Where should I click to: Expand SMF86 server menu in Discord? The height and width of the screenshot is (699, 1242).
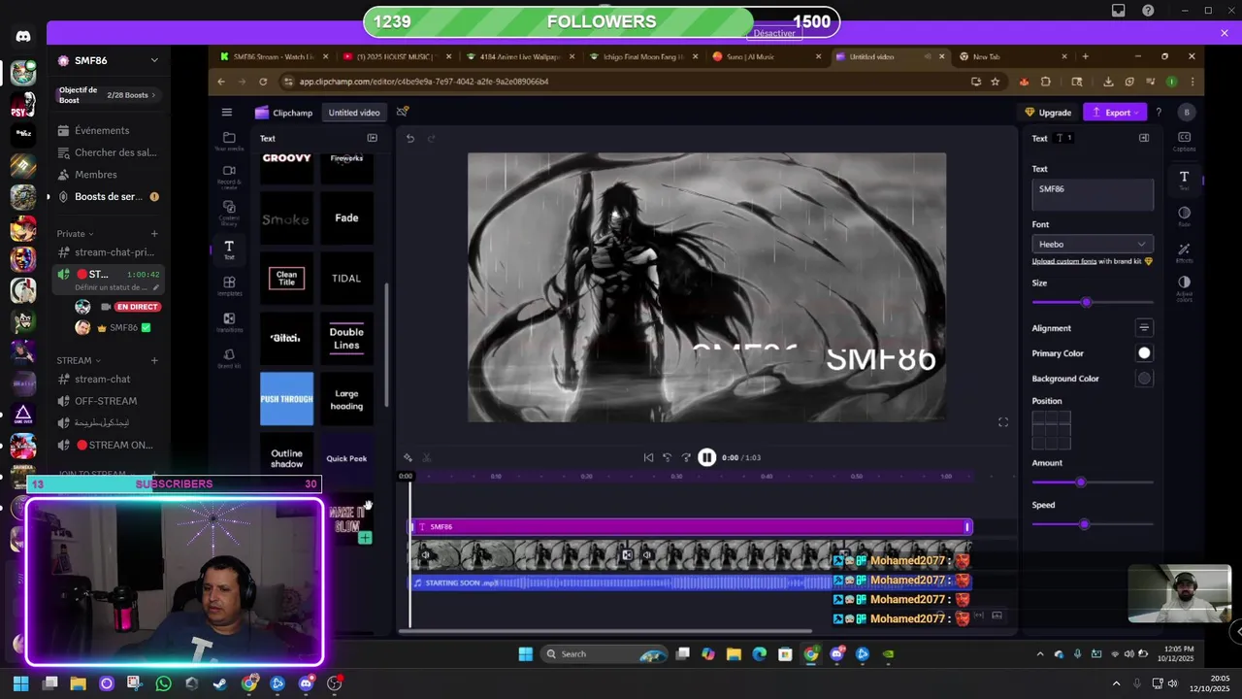pyautogui.click(x=153, y=60)
